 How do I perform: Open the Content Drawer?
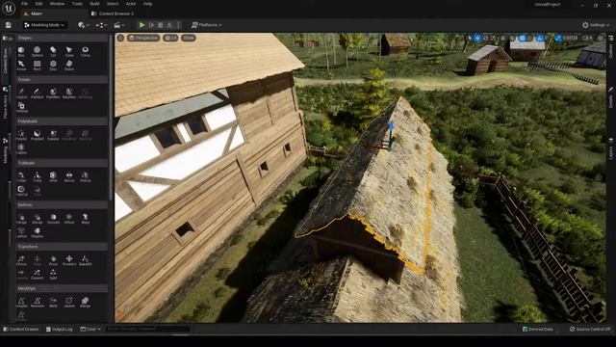click(x=21, y=329)
